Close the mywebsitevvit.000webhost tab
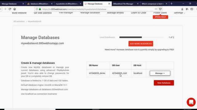Screen dimensions: 197x110 click(x=81, y=4)
